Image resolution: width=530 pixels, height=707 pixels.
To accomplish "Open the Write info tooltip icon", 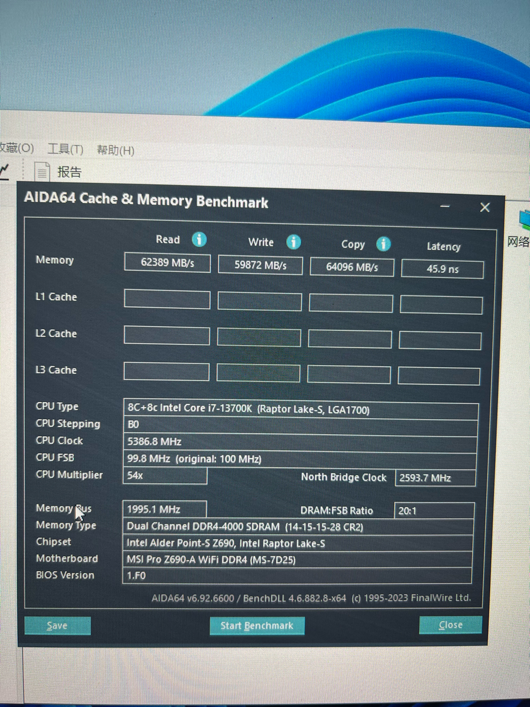I will point(294,242).
